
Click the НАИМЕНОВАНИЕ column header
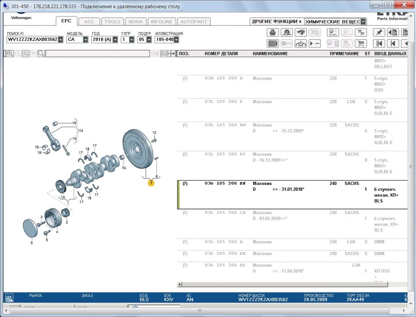(270, 54)
